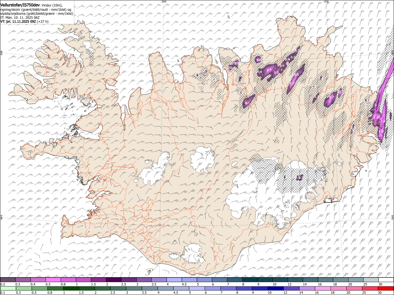394x295 pixels.
Task: Pick the bright pink swatch between 0.5 and 0.8, snow scale
Action: (53, 280)
